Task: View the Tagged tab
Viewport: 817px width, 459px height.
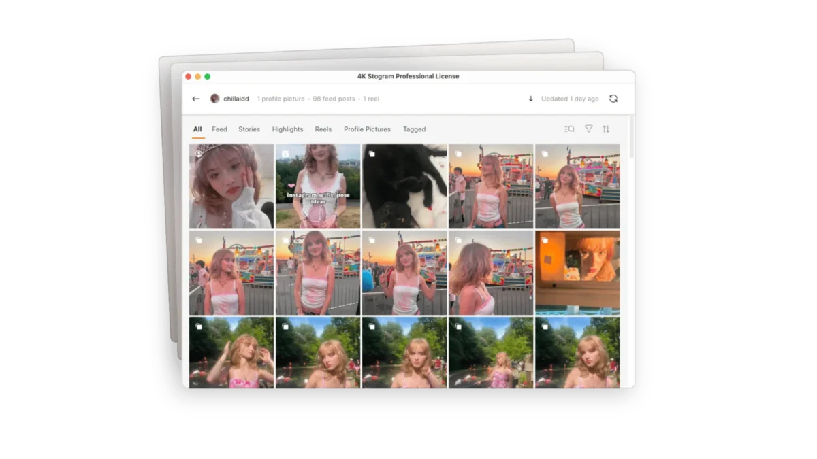Action: (x=414, y=129)
